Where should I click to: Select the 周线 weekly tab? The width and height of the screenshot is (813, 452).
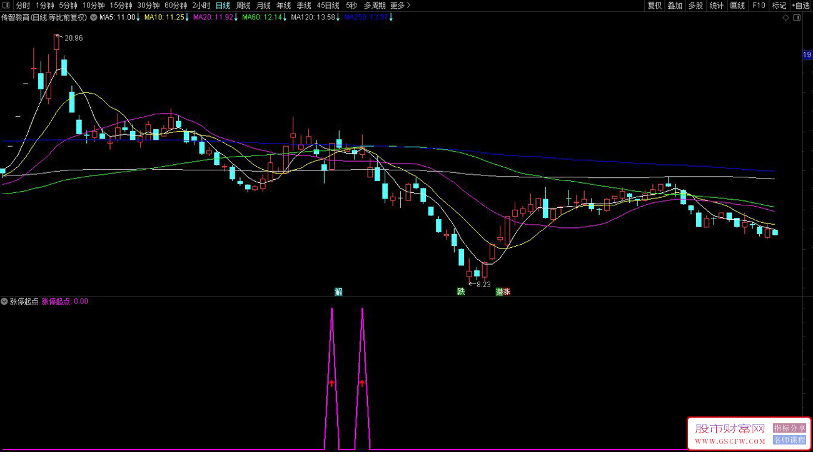(x=243, y=6)
